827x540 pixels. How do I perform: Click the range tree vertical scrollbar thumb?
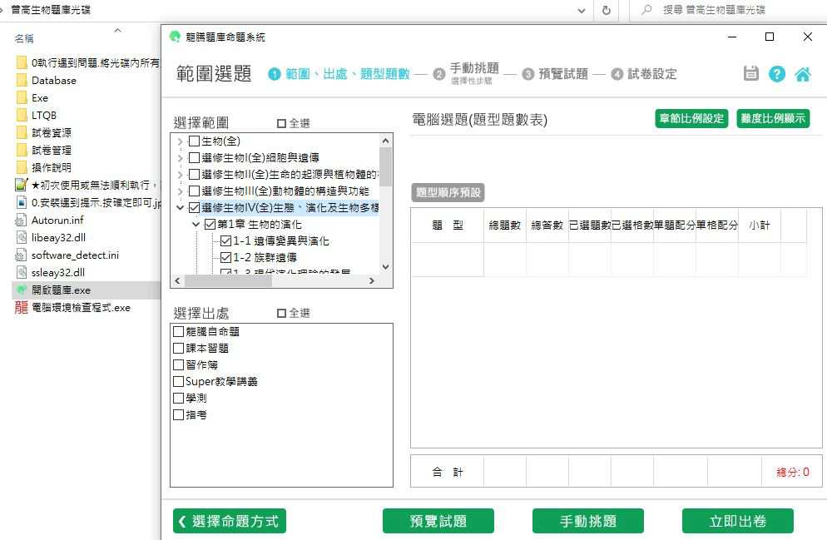click(385, 166)
